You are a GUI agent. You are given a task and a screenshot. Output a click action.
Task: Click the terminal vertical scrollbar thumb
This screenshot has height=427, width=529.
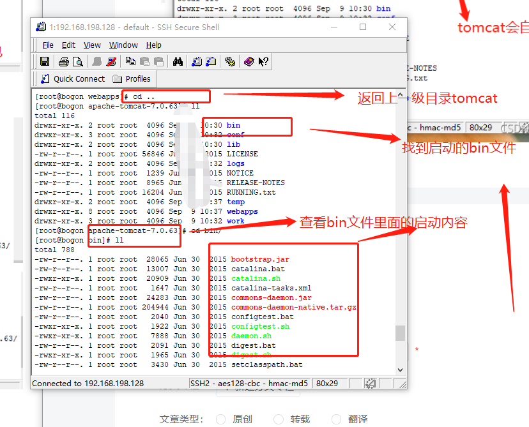(x=400, y=333)
